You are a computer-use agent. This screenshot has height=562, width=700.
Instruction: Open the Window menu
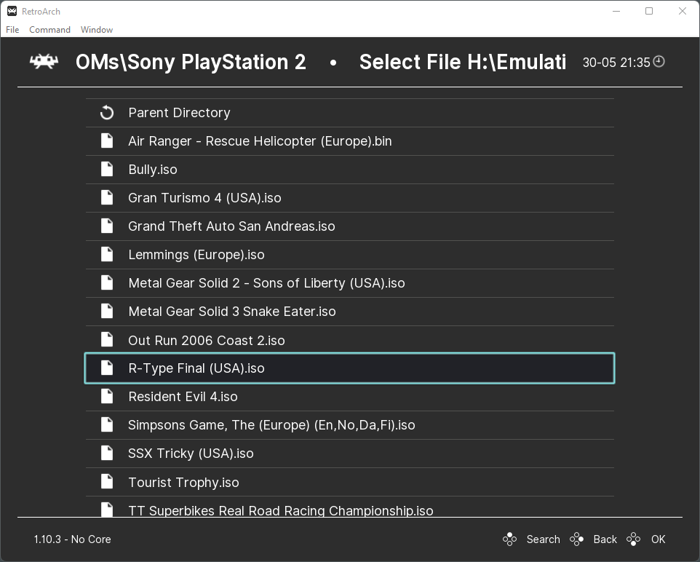point(97,30)
